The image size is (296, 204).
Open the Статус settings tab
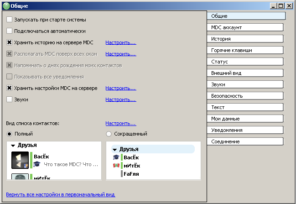(x=245, y=62)
